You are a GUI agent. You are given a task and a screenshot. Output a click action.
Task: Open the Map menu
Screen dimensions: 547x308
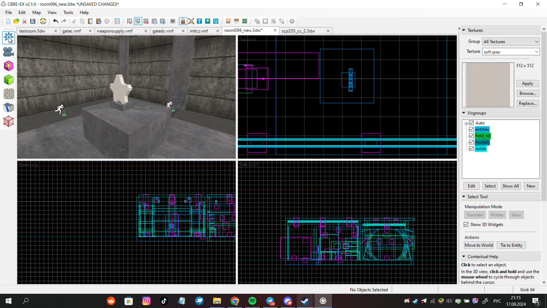(x=36, y=13)
